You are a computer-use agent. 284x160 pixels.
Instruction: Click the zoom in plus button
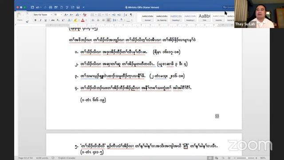coord(256,158)
